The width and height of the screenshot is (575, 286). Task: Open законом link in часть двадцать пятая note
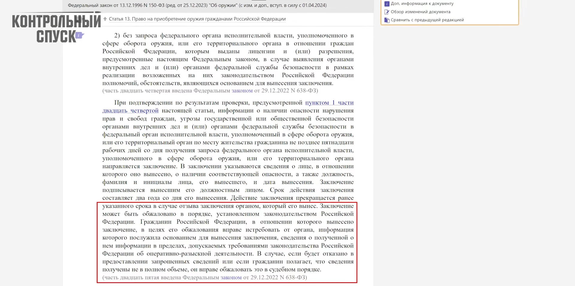tap(231, 277)
